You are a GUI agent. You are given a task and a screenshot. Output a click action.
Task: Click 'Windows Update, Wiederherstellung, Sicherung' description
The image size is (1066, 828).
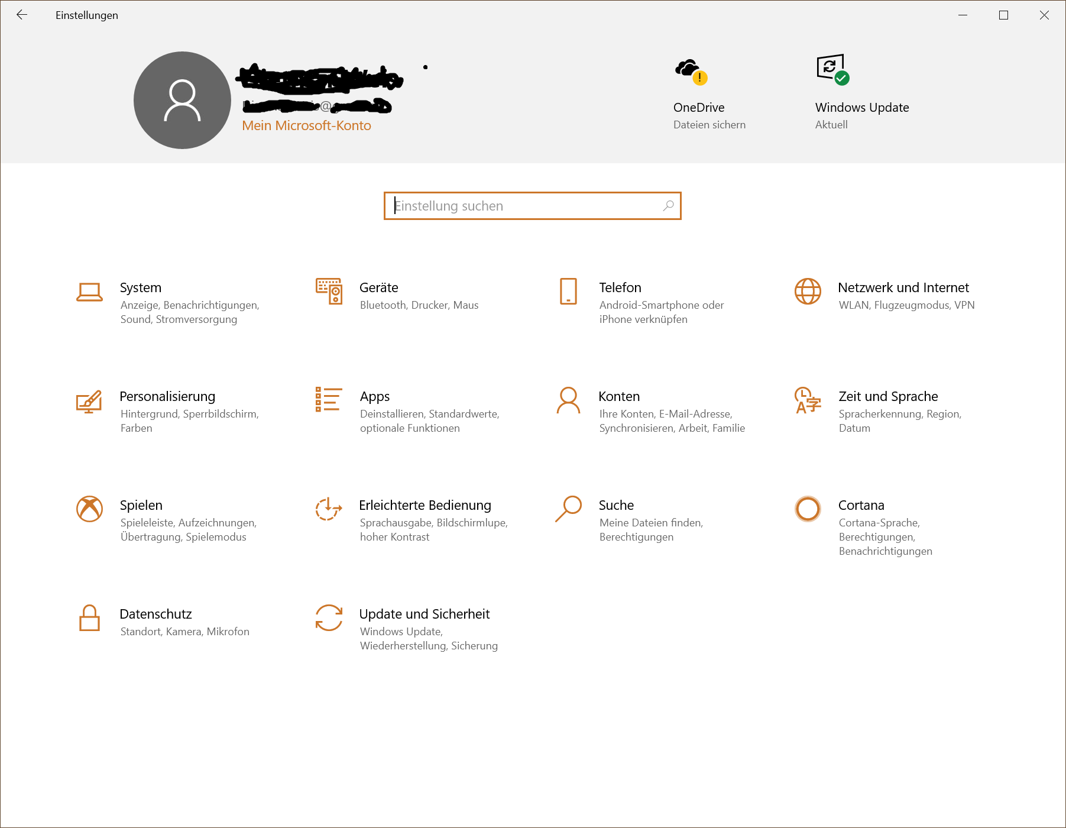click(429, 639)
